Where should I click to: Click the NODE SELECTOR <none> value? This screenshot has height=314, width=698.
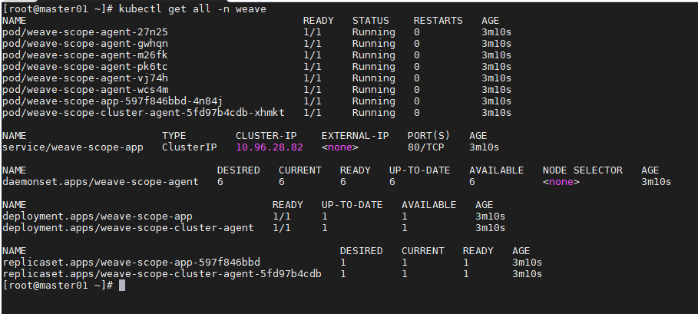coord(561,182)
